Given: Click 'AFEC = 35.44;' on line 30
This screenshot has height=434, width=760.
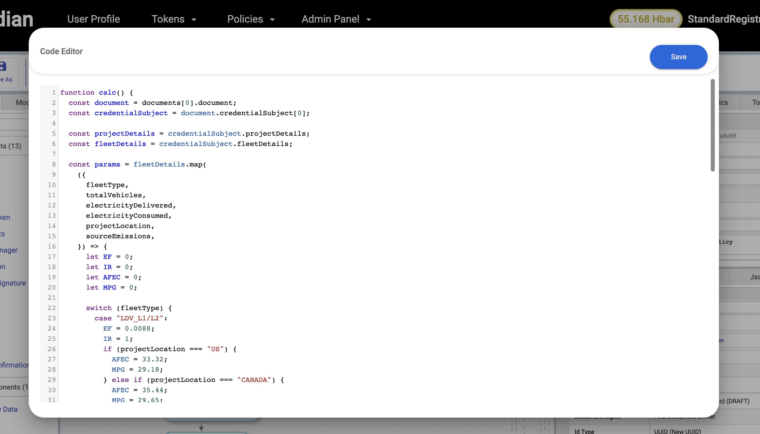Looking at the screenshot, I should coord(140,390).
